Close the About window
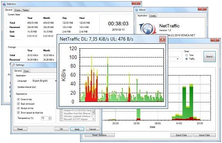 pyautogui.click(x=202, y=9)
